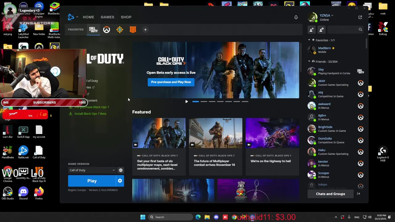Jump to the last banner slide indicator
The width and height of the screenshot is (395, 222).
point(245,101)
